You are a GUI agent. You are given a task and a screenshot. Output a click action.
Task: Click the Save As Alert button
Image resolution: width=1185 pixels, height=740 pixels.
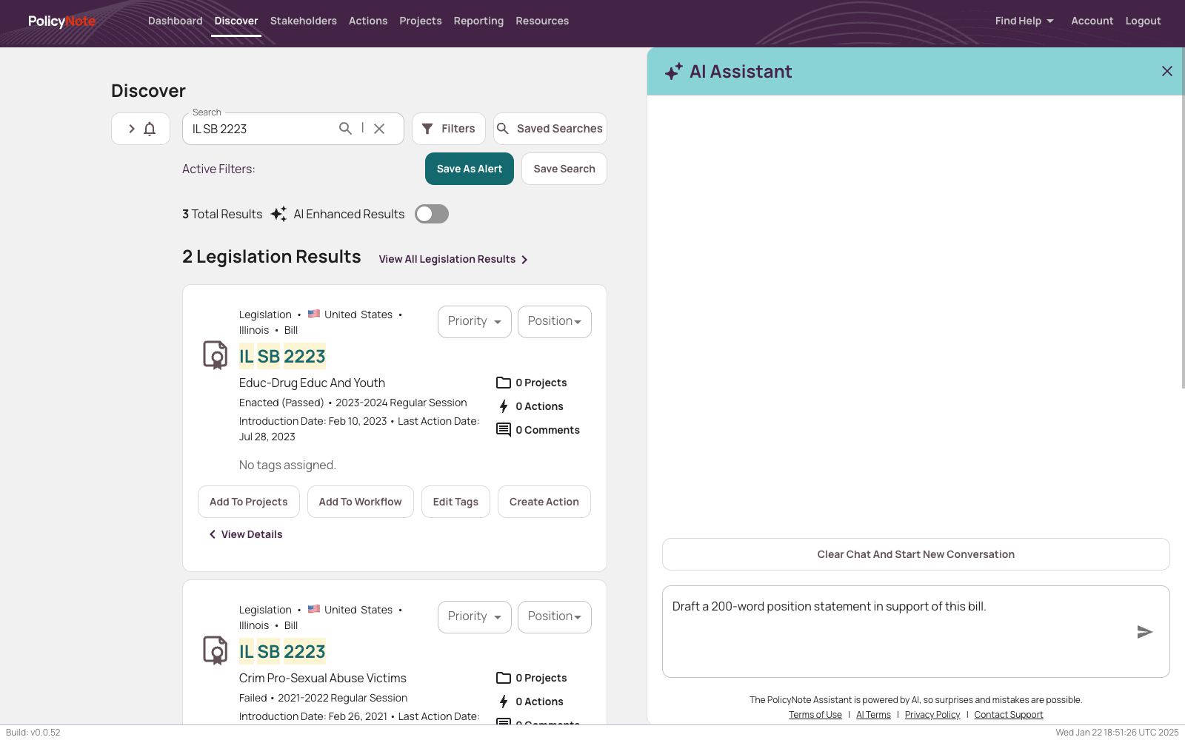(x=469, y=169)
